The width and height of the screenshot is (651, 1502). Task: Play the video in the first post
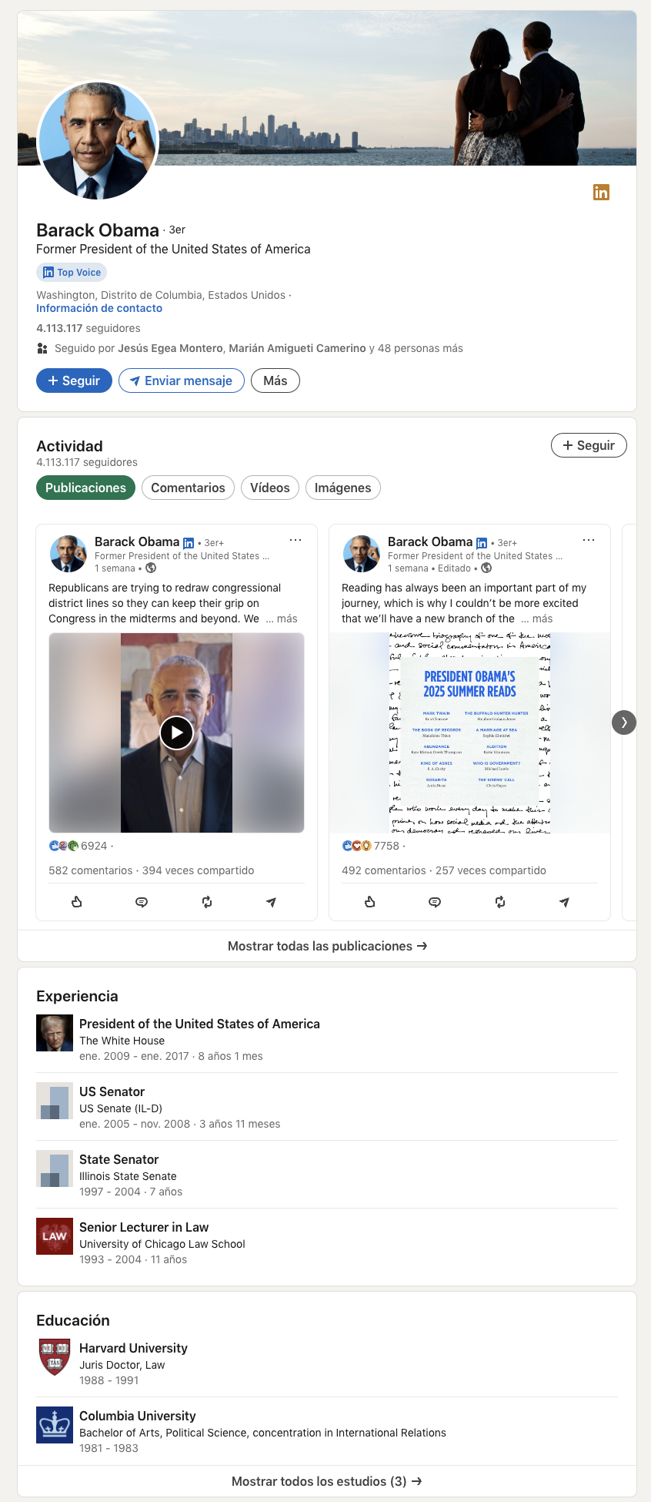click(176, 733)
